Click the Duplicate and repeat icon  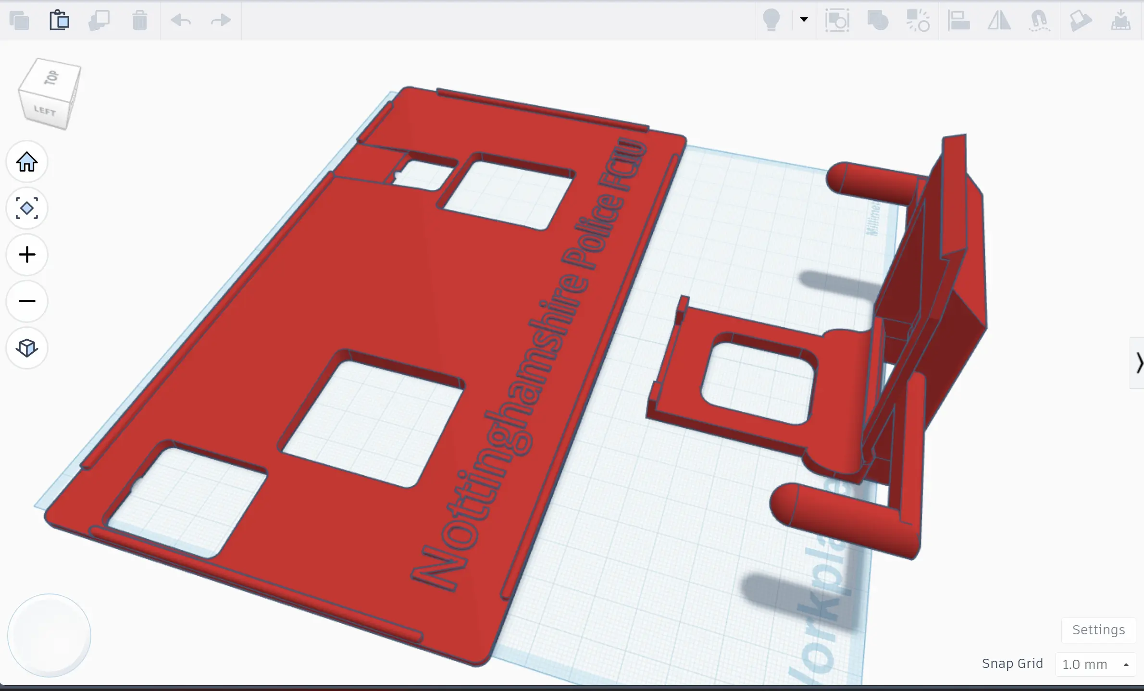coord(99,20)
